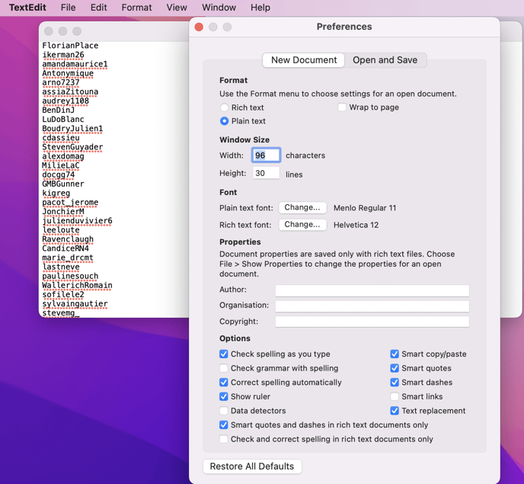Click the Author text field
This screenshot has width=524, height=484.
tap(372, 290)
